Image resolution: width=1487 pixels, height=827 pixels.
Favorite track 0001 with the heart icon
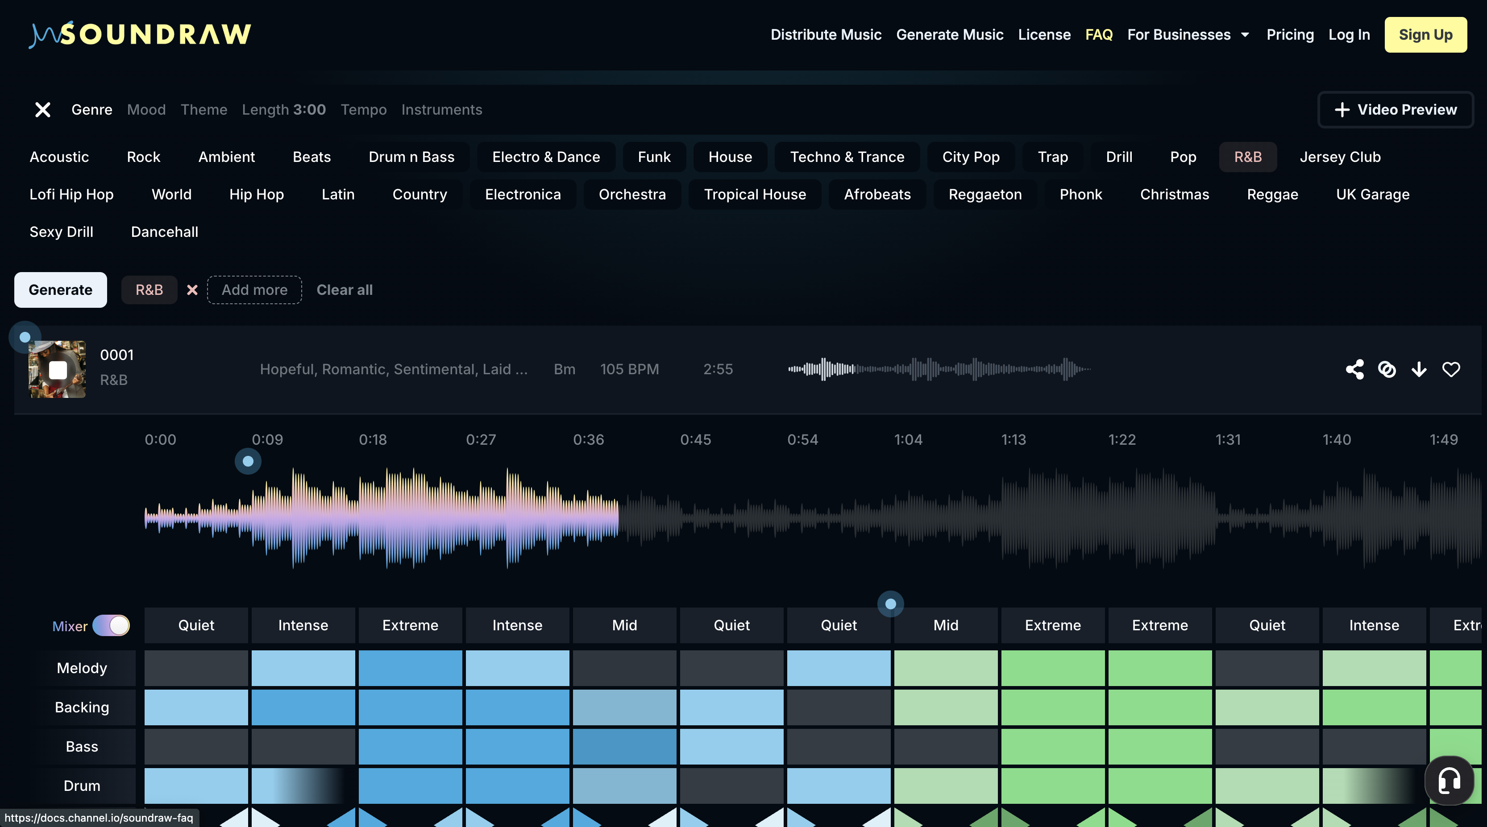[x=1452, y=369]
